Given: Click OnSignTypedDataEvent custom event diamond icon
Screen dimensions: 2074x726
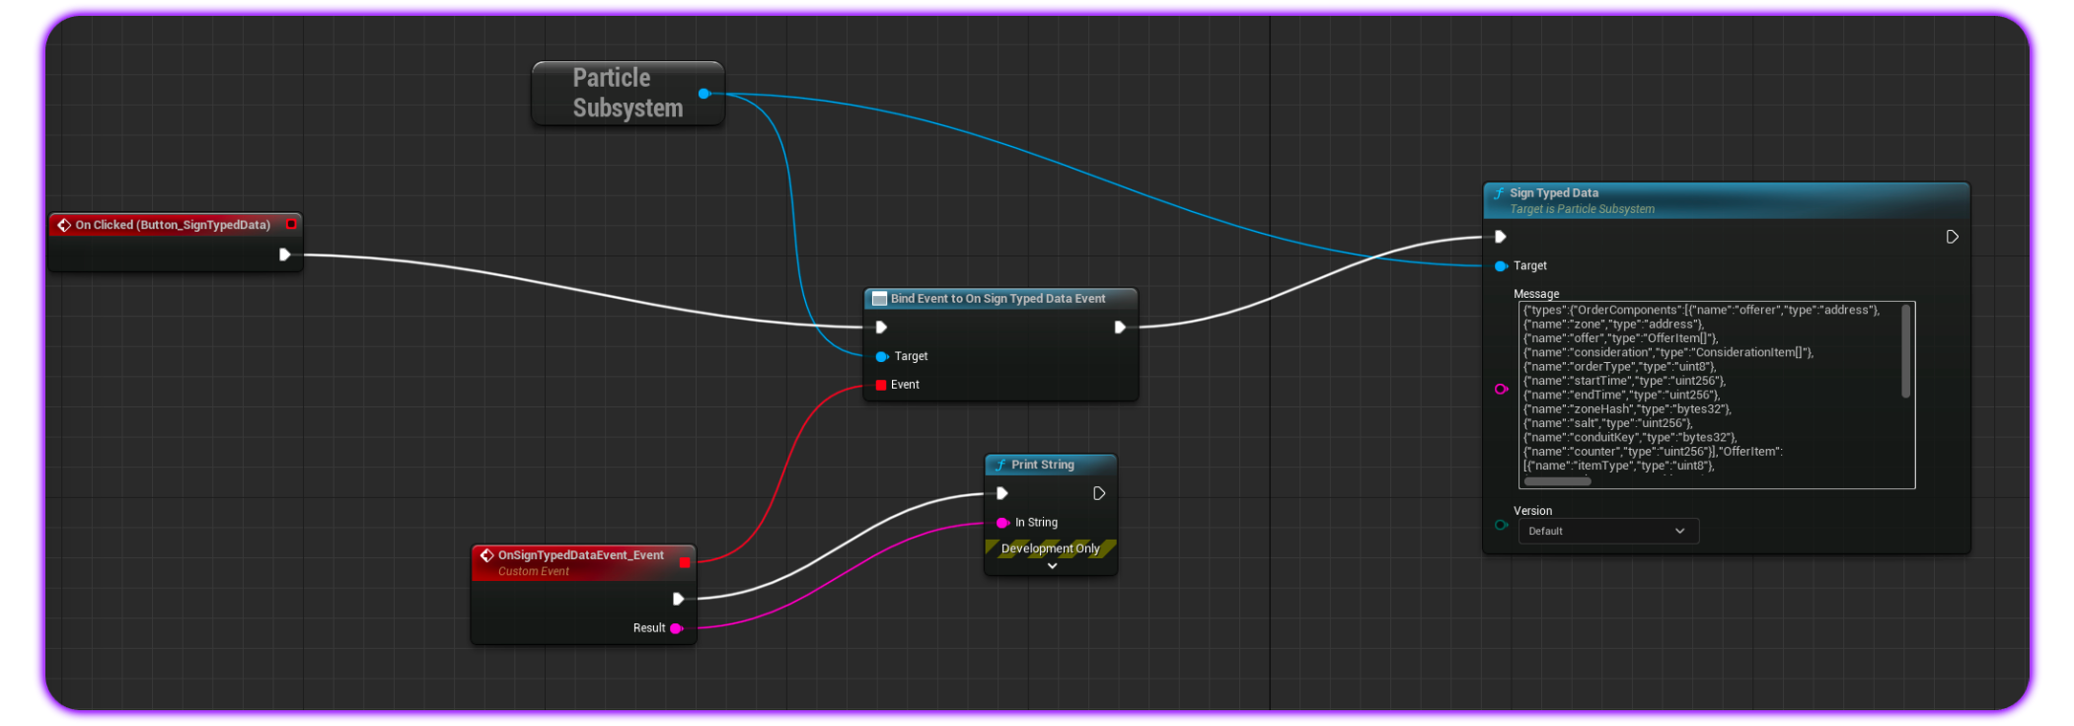Looking at the screenshot, I should 486,555.
